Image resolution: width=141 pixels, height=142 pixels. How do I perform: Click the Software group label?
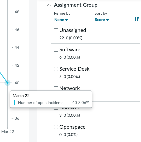pos(70,50)
